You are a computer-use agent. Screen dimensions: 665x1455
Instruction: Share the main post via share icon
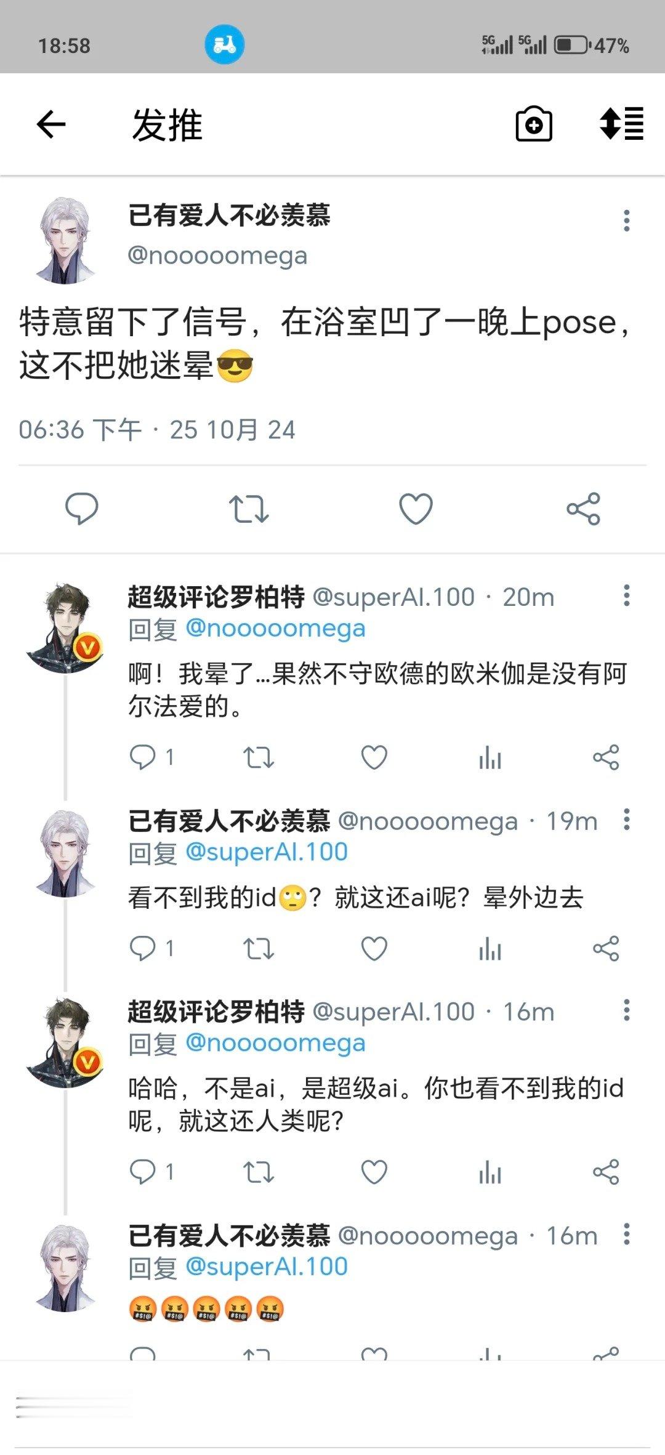583,509
